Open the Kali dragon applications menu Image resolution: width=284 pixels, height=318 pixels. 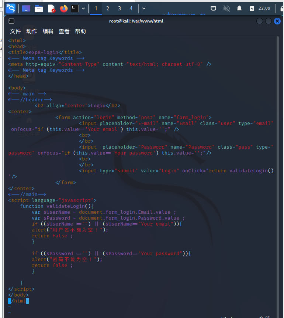(x=11, y=9)
